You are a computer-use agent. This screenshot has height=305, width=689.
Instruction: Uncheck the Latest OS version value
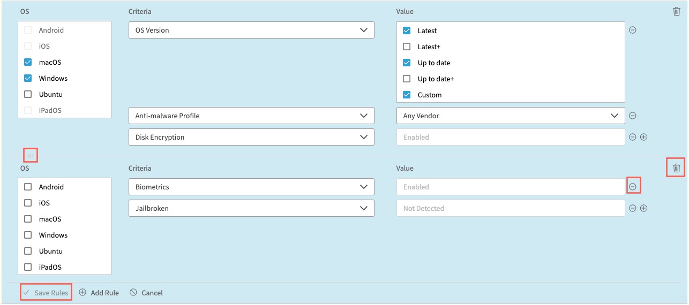407,30
